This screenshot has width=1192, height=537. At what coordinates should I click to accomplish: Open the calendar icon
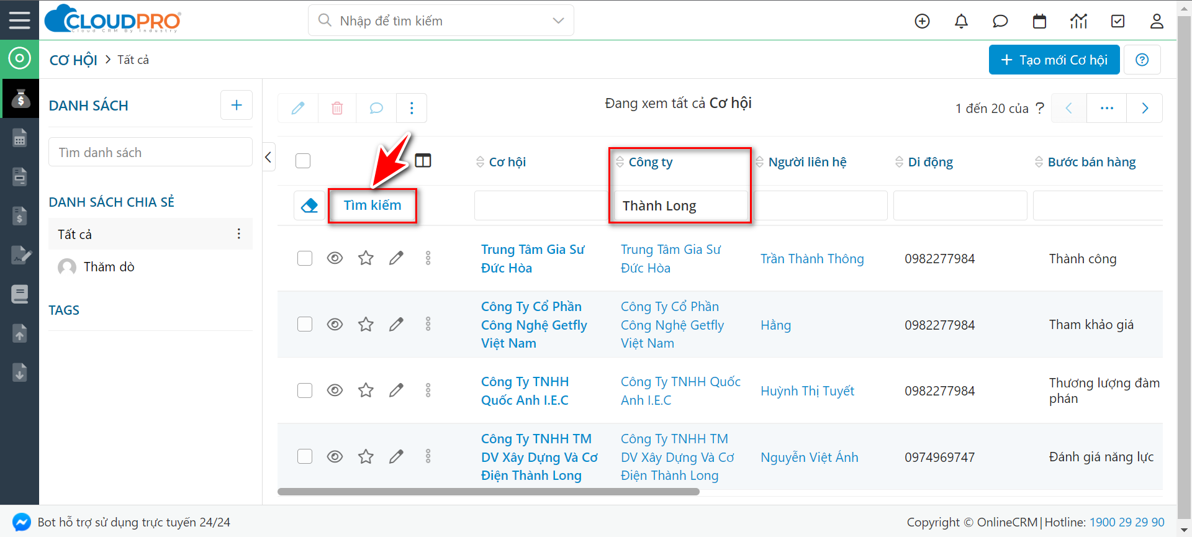(1039, 21)
